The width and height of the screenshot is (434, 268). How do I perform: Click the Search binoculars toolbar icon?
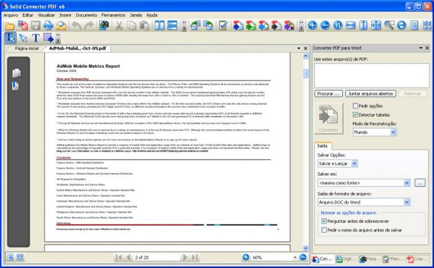104,26
